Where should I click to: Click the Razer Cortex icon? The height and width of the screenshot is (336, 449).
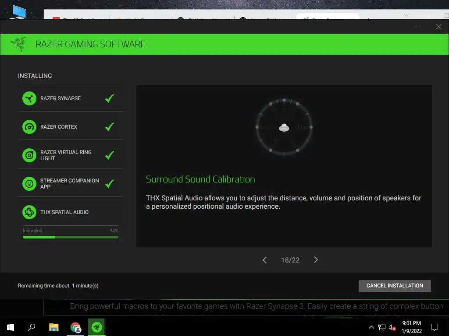point(29,127)
